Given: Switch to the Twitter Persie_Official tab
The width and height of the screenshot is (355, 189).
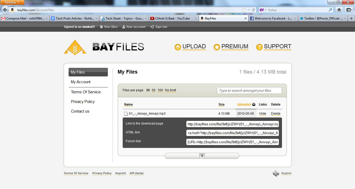Looking at the screenshot, I should coord(323,18).
